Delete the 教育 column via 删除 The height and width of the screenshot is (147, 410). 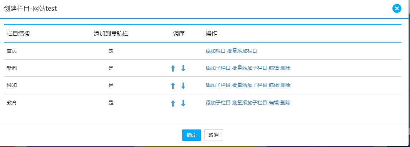click(285, 103)
